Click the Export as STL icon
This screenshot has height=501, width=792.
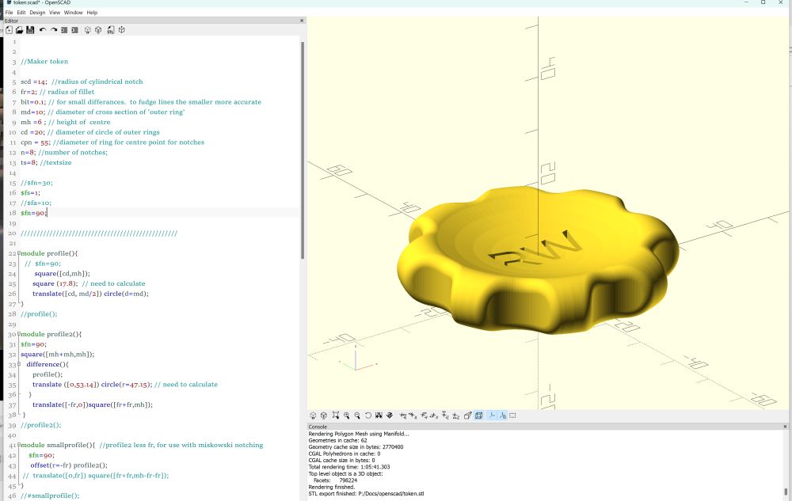tap(111, 30)
